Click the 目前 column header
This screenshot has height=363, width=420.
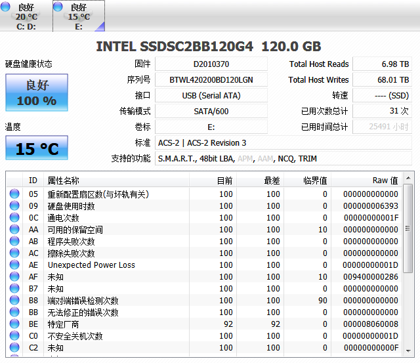pos(213,181)
